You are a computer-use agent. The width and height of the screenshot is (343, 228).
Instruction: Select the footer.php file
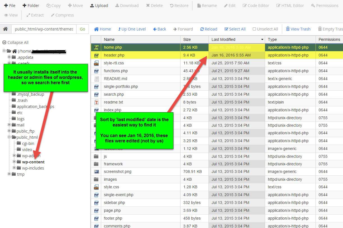click(x=217, y=218)
